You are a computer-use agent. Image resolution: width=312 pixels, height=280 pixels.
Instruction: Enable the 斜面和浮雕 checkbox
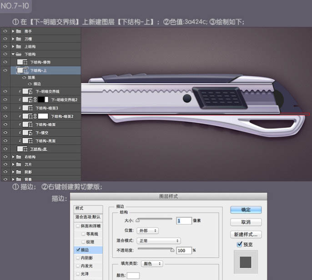pyautogui.click(x=78, y=226)
